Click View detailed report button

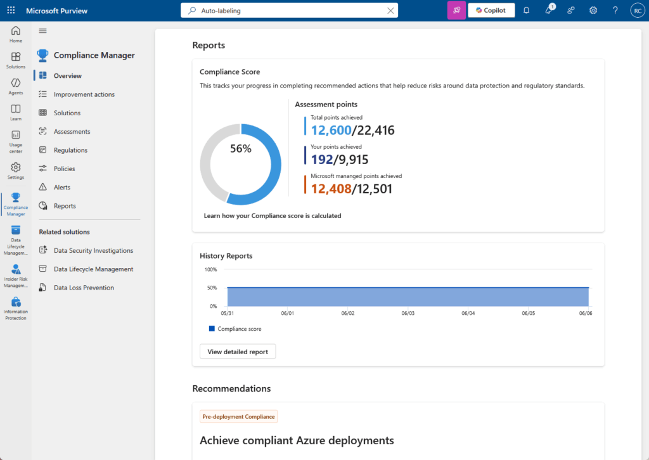(238, 352)
